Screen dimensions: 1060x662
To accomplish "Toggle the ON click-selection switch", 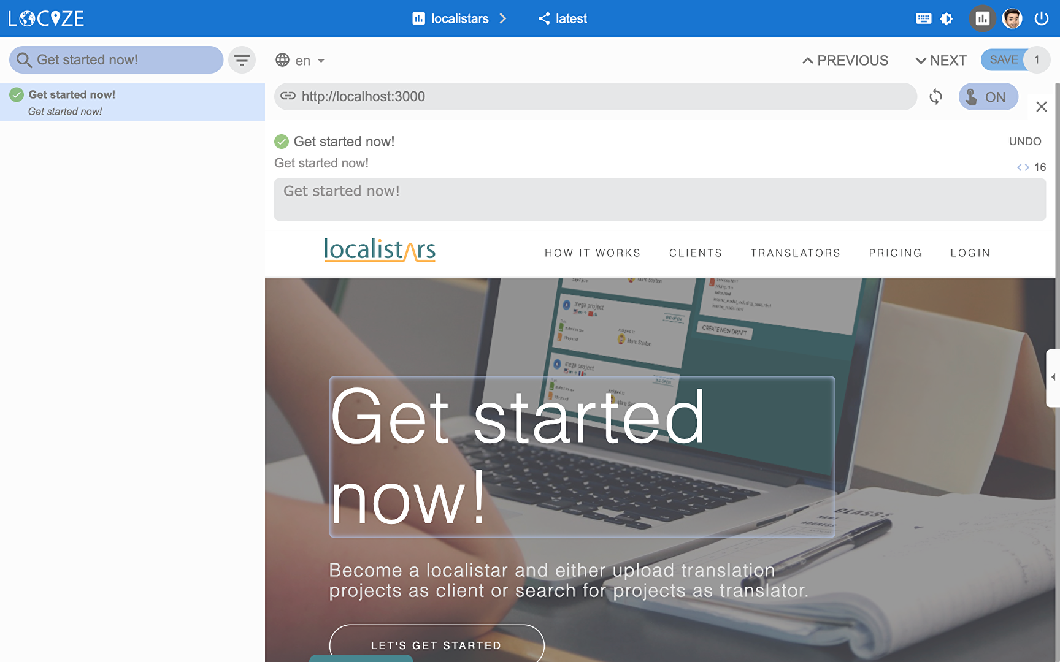I will coord(988,97).
